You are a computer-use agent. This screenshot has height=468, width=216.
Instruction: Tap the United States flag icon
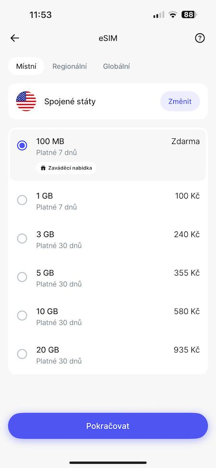click(x=26, y=101)
